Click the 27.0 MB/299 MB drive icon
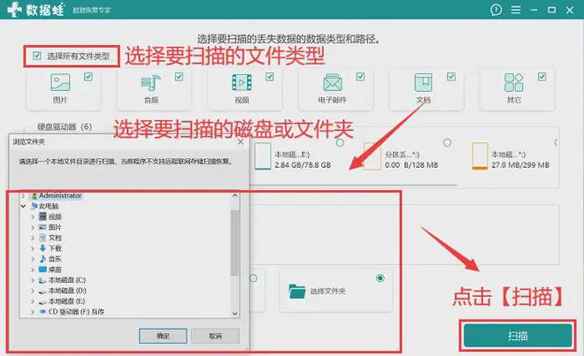The image size is (584, 356). (480, 156)
